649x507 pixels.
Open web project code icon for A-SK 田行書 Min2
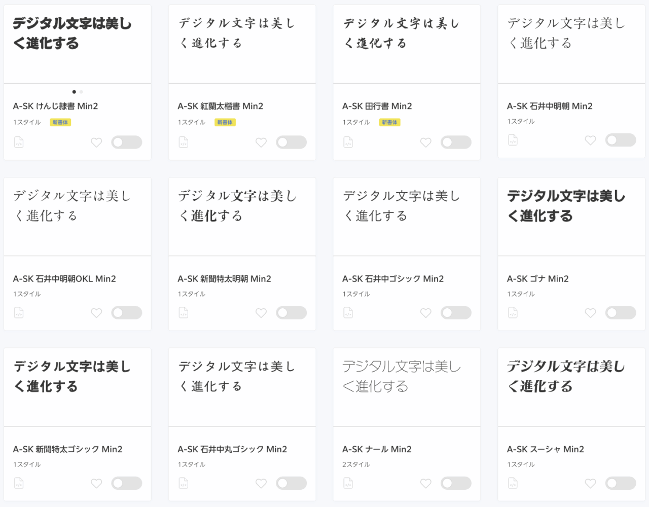(348, 142)
